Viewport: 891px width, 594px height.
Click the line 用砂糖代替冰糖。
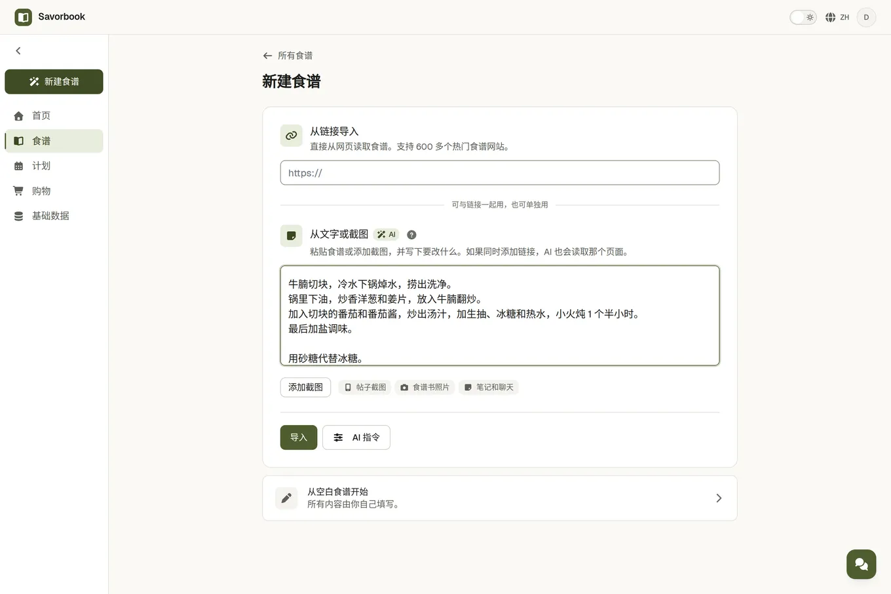[327, 358]
